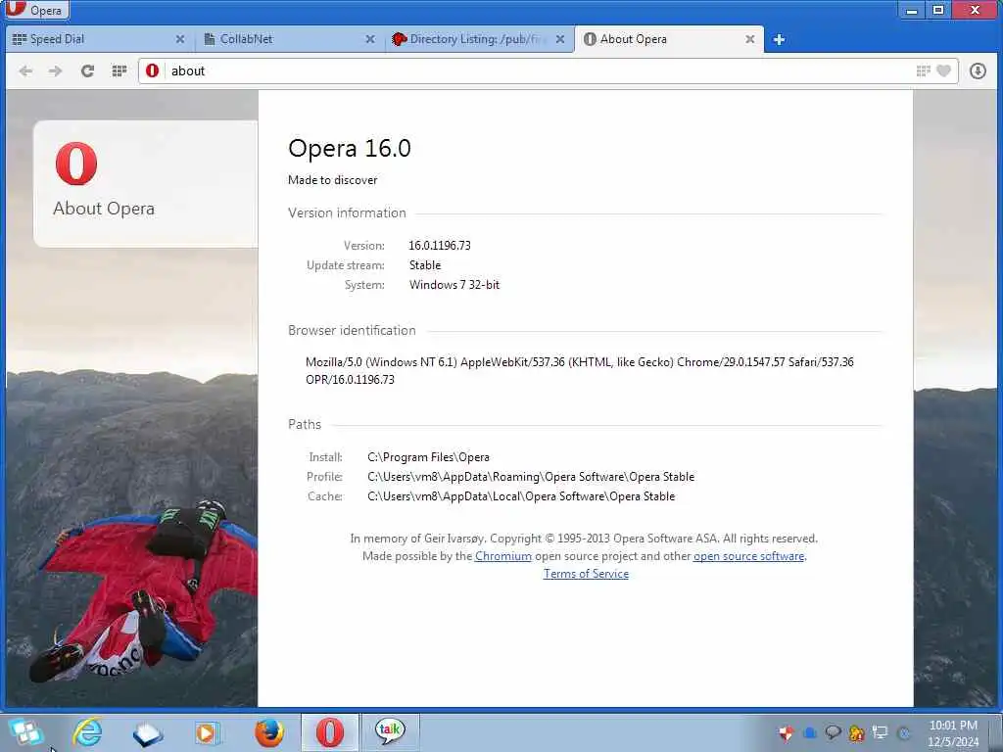The width and height of the screenshot is (1003, 752).
Task: Switch to the Speed Dial tab
Action: [x=99, y=39]
